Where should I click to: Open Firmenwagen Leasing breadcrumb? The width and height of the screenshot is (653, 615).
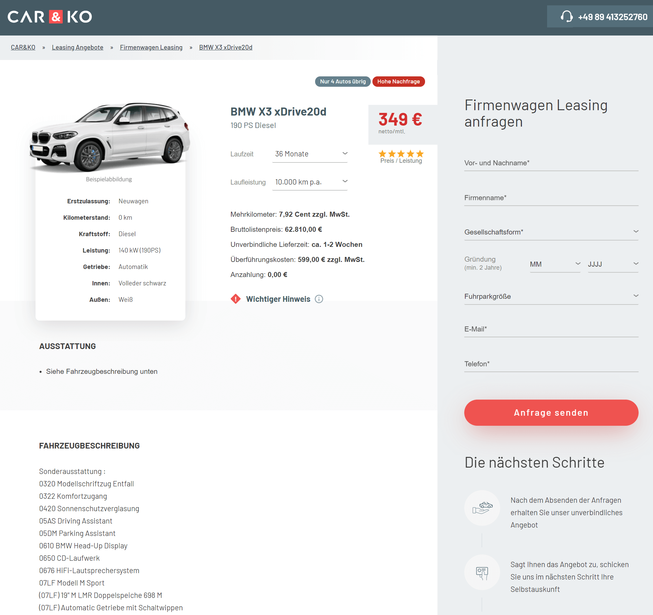click(x=151, y=47)
